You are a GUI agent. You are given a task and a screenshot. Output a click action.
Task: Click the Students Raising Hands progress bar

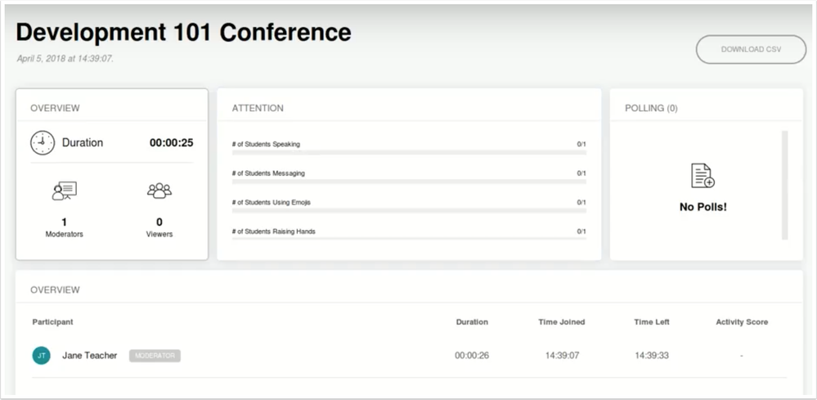click(x=409, y=239)
